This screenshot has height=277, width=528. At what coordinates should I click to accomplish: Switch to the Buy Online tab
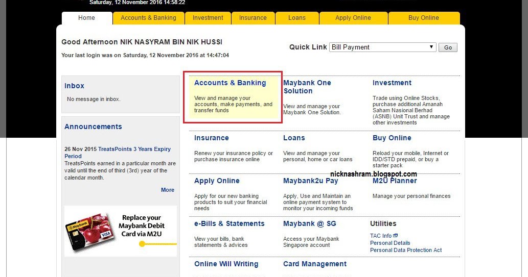(424, 18)
